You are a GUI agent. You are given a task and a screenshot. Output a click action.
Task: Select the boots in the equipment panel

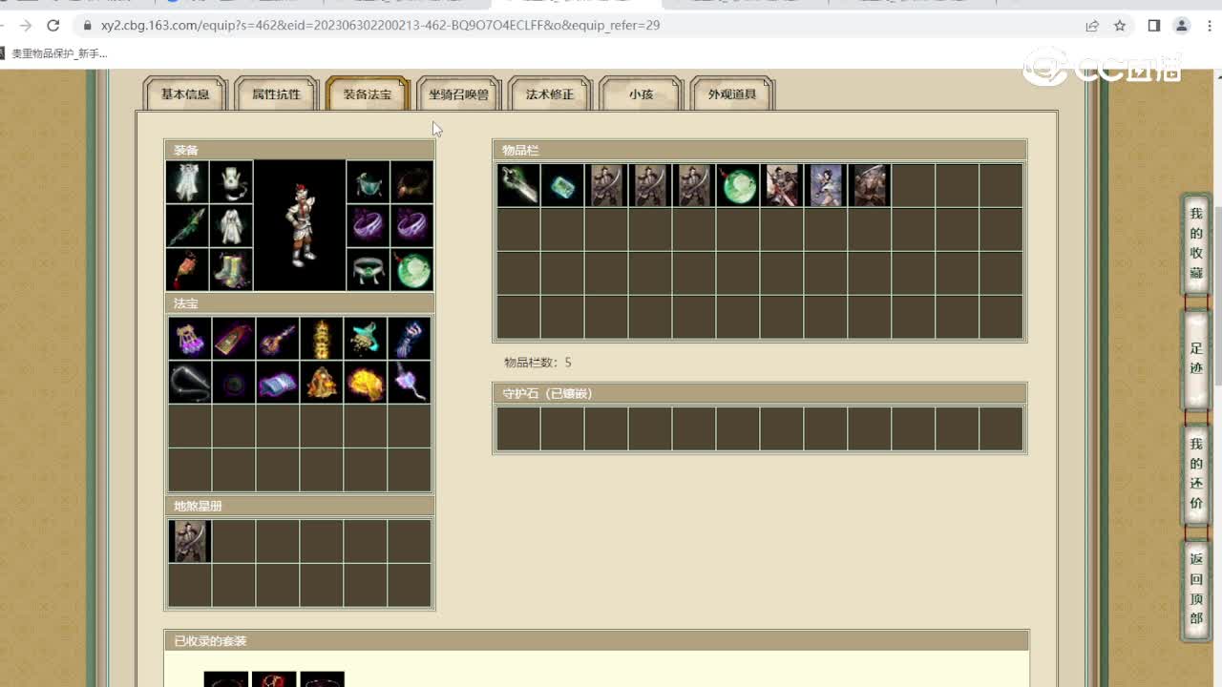[x=231, y=270]
